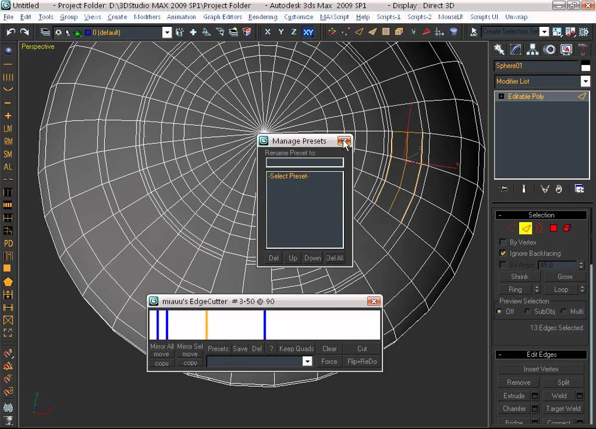Select Polygon sub-object level icon
The width and height of the screenshot is (596, 429).
553,228
